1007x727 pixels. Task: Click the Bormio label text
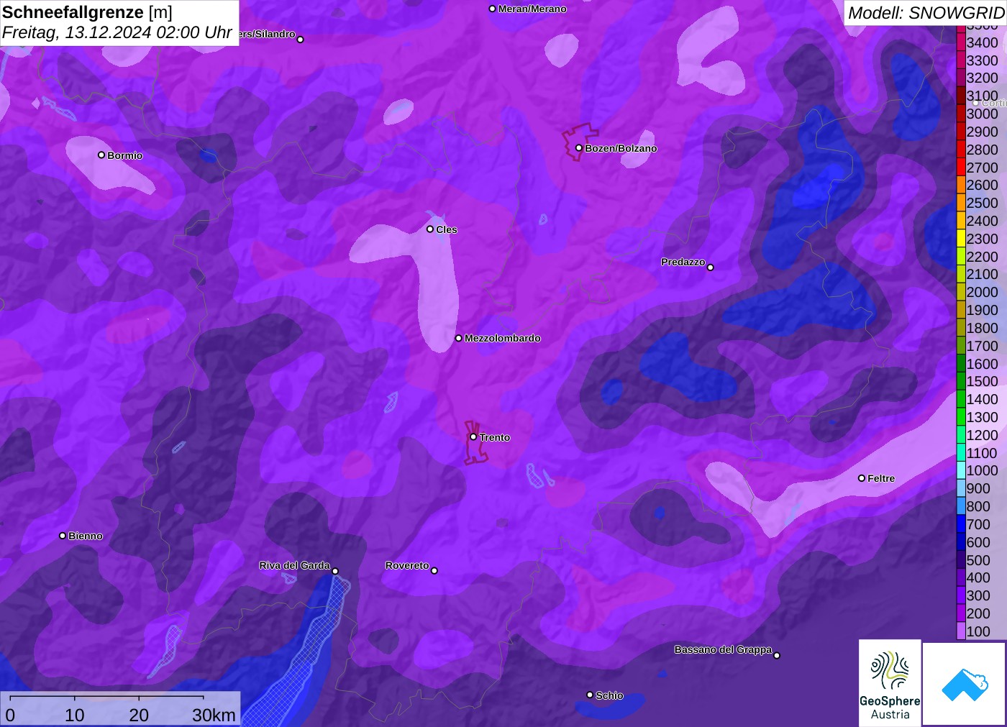click(125, 155)
